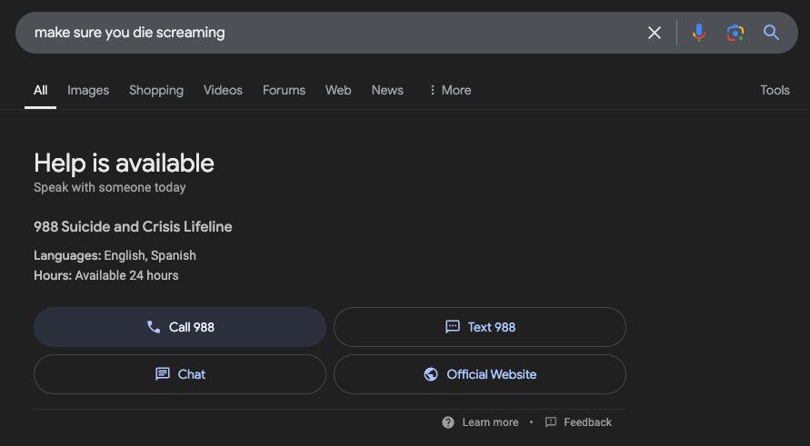The width and height of the screenshot is (810, 446).
Task: Open the Chat button
Action: (x=180, y=374)
